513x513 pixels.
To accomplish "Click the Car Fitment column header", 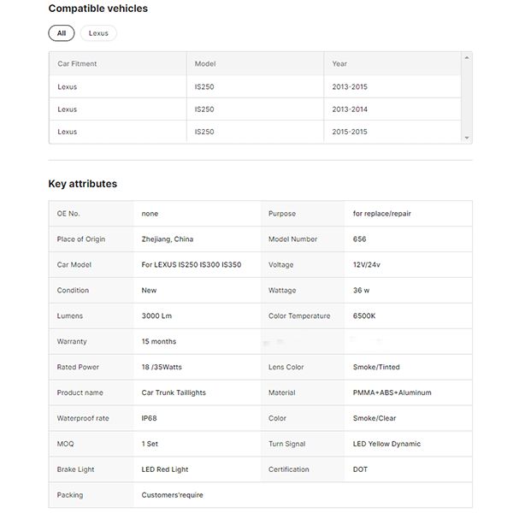I will [x=77, y=64].
